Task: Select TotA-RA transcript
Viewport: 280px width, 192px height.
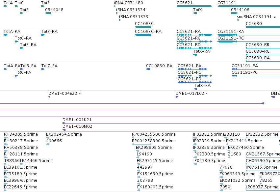Action: (x=6, y=35)
